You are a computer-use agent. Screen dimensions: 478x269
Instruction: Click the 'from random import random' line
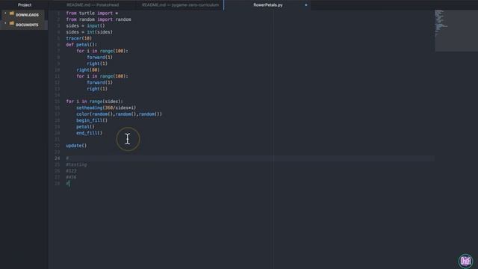pyautogui.click(x=99, y=19)
